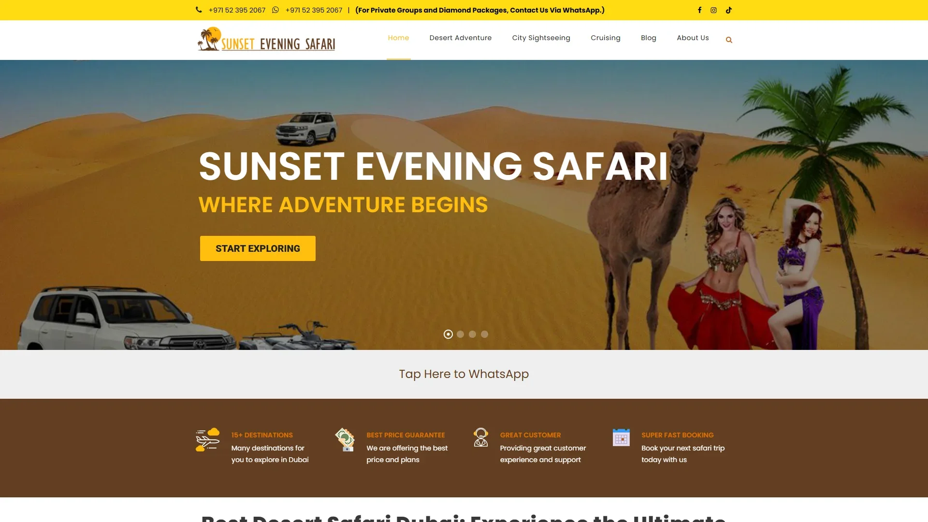Open the Desert Adventure menu
928x522 pixels.
461,38
